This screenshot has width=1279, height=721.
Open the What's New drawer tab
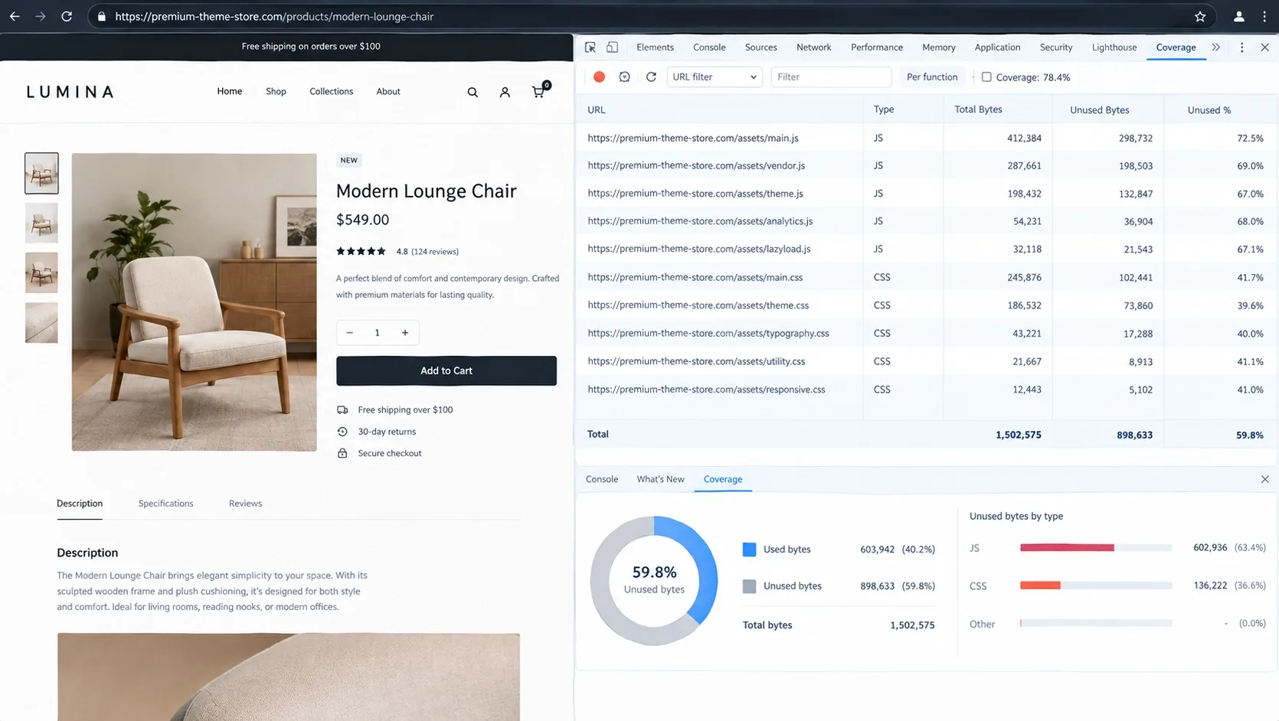coord(660,479)
